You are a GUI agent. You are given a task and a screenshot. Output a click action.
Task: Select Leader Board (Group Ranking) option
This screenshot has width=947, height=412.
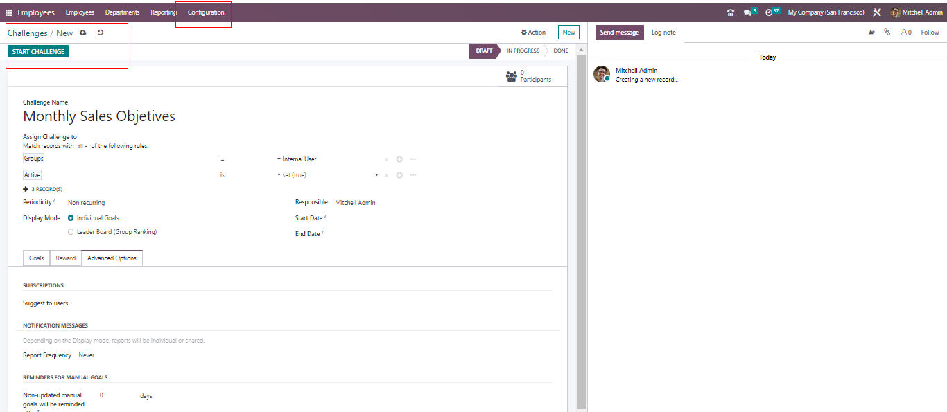coord(71,232)
